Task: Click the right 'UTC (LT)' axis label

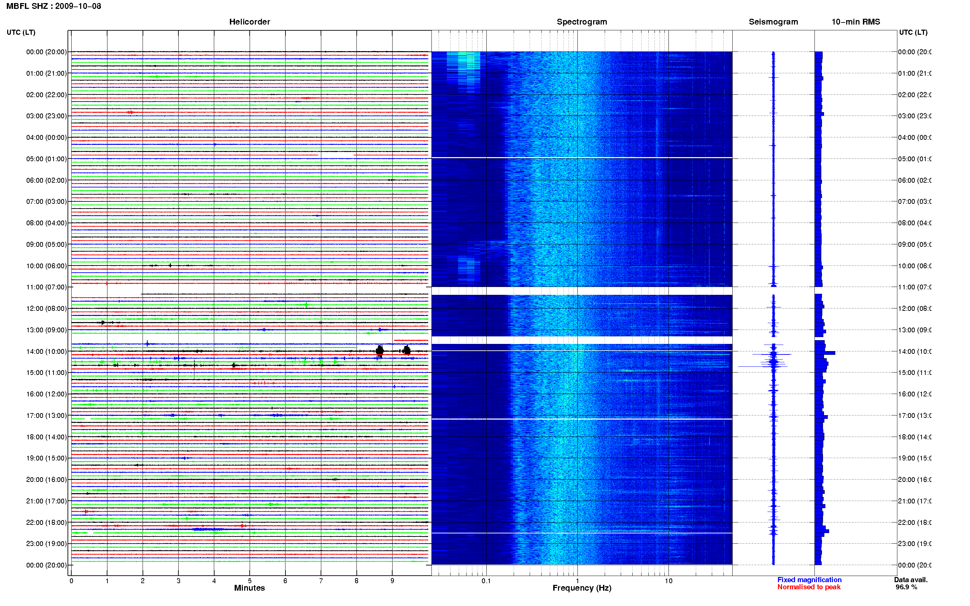Action: [x=913, y=32]
